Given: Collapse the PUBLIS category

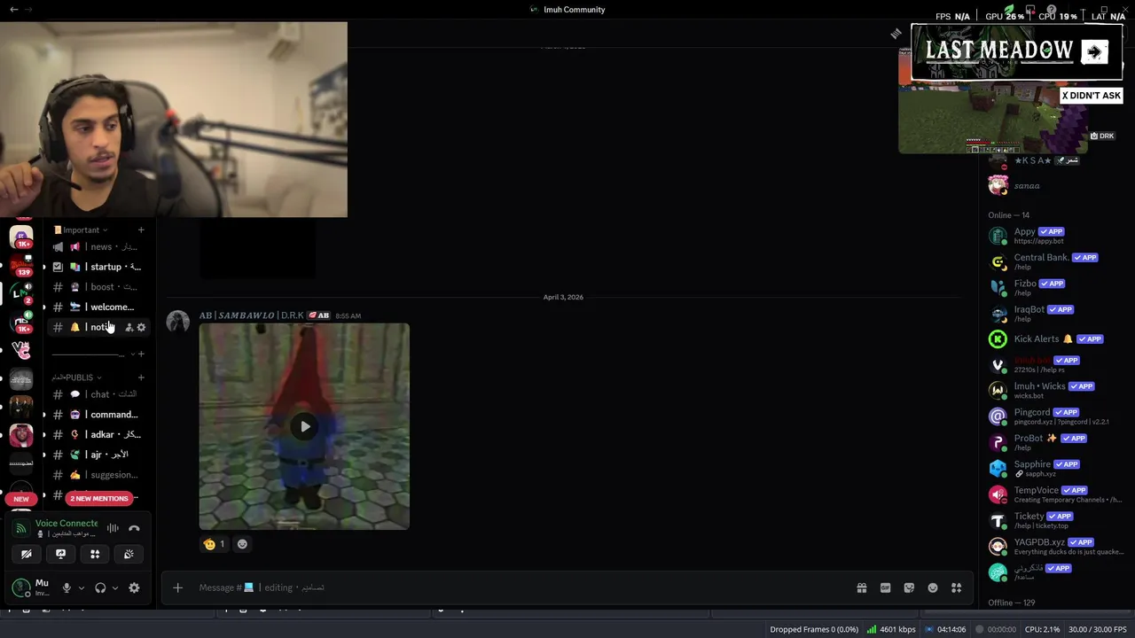Looking at the screenshot, I should (77, 377).
